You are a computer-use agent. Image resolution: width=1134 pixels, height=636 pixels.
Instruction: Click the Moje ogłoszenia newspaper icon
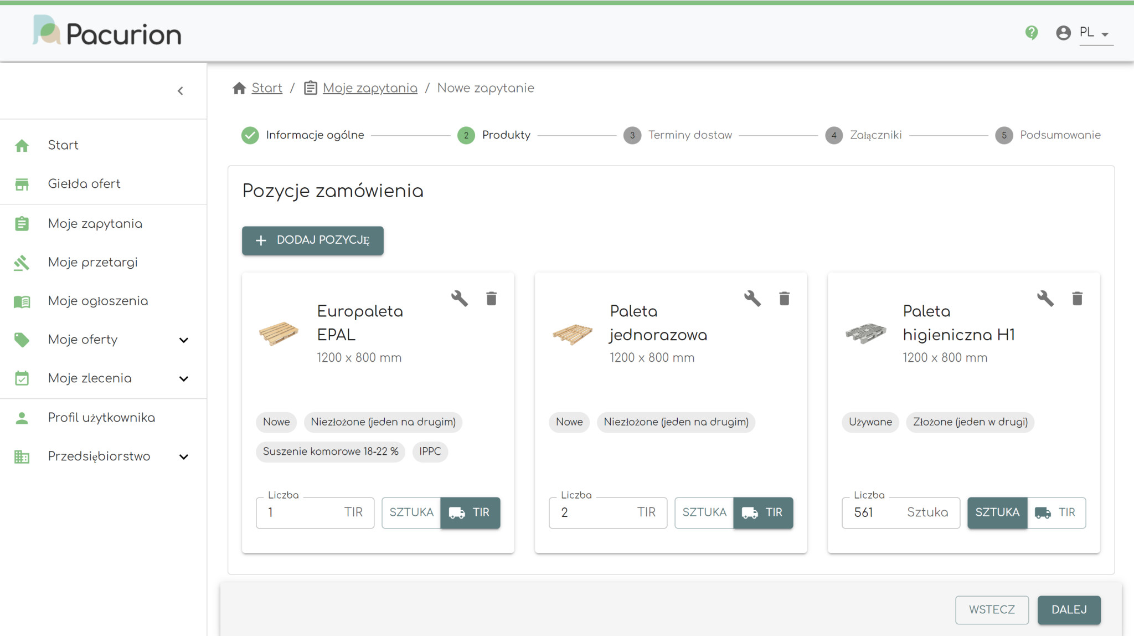[22, 301]
